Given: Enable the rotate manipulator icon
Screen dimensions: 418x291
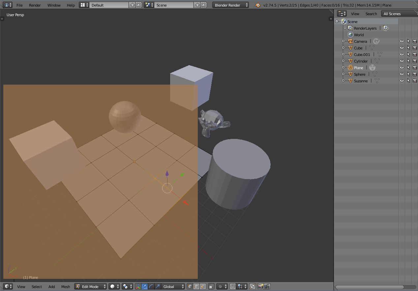Looking at the screenshot, I should pos(151,286).
